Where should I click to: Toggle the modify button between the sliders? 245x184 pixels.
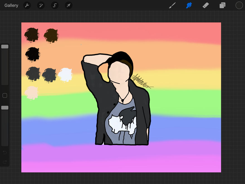pyautogui.click(x=5, y=95)
